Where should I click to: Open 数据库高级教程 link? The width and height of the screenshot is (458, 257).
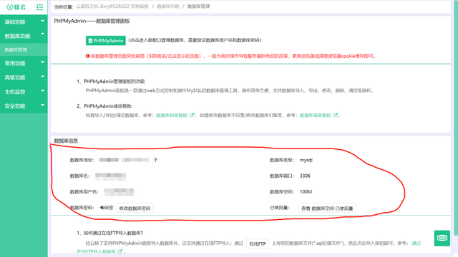coord(315,116)
